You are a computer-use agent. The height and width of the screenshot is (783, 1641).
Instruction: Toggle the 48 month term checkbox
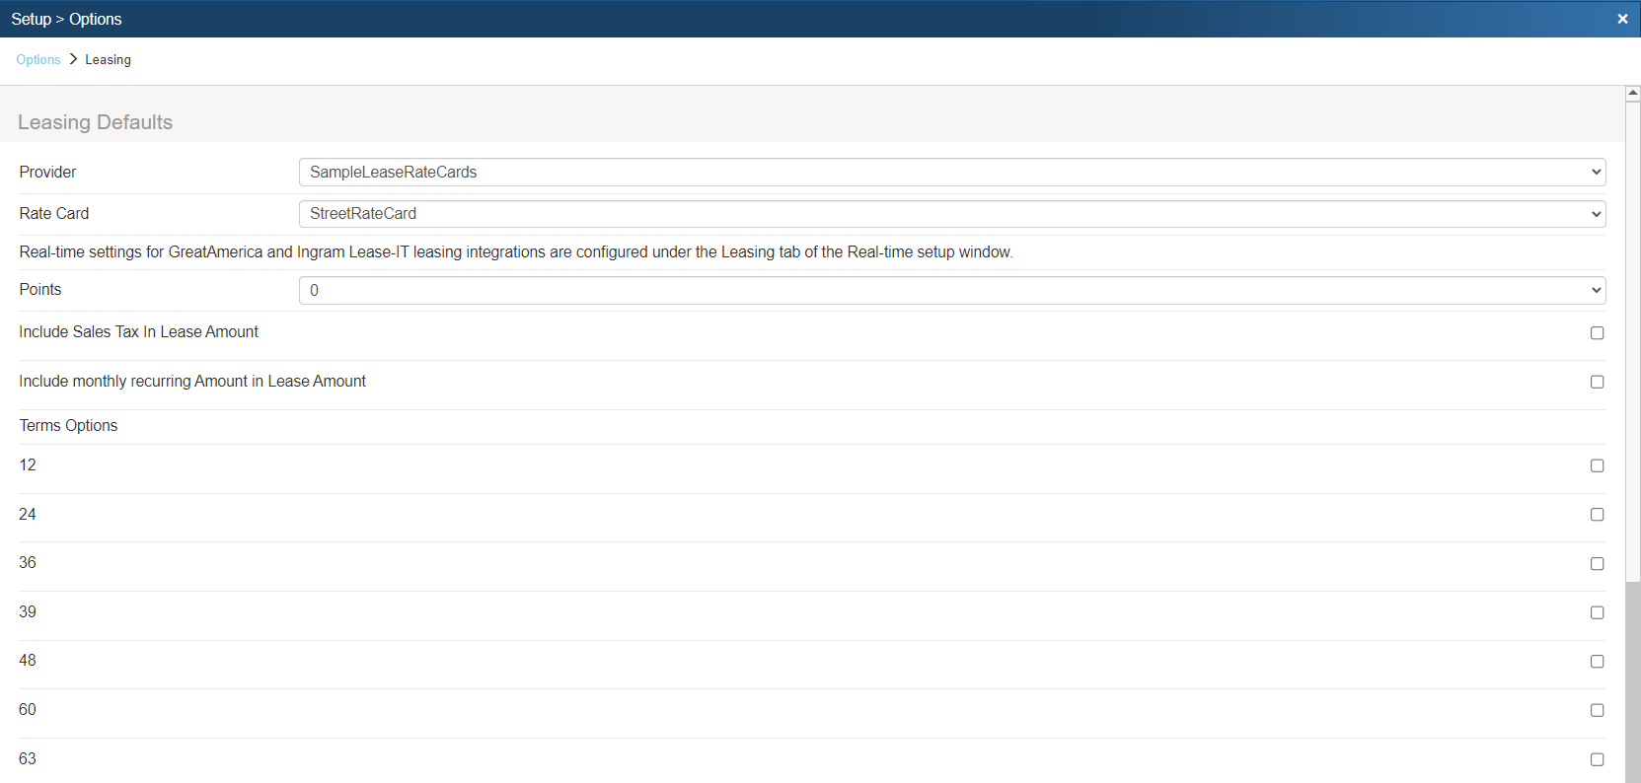[x=1597, y=662]
